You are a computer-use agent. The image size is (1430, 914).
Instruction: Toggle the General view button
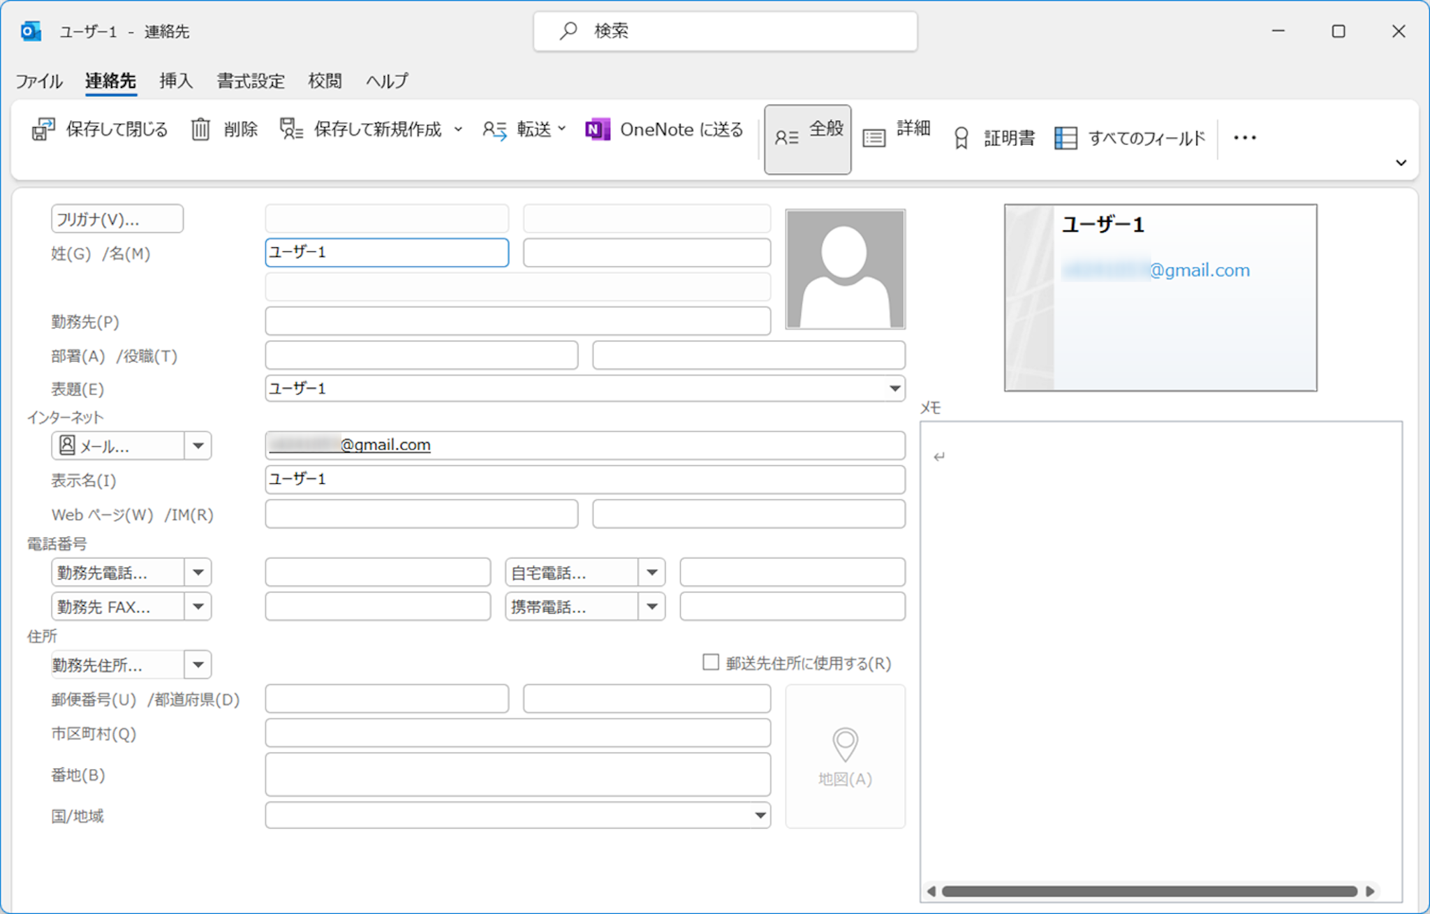click(x=807, y=138)
